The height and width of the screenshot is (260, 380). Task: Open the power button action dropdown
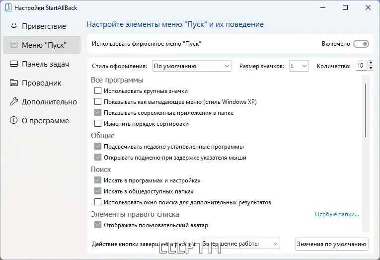point(240,244)
